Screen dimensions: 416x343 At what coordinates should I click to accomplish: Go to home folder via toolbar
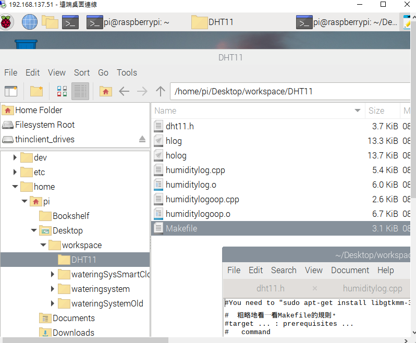click(106, 91)
